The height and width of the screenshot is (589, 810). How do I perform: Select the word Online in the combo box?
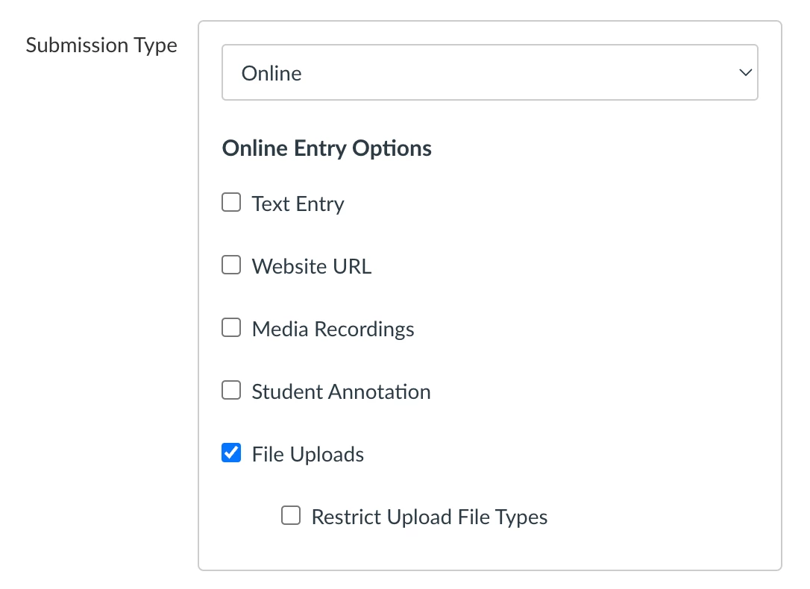point(271,73)
